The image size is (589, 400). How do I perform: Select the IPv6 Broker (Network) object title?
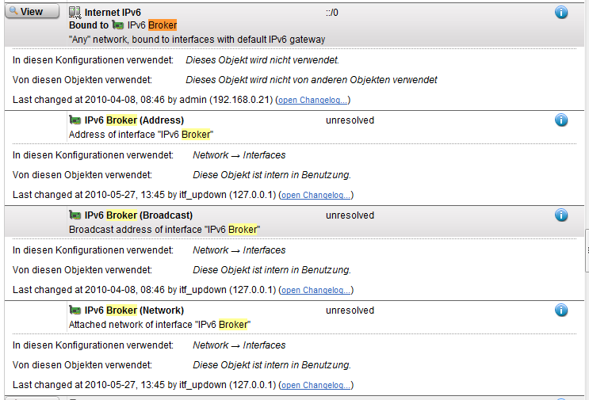[134, 310]
